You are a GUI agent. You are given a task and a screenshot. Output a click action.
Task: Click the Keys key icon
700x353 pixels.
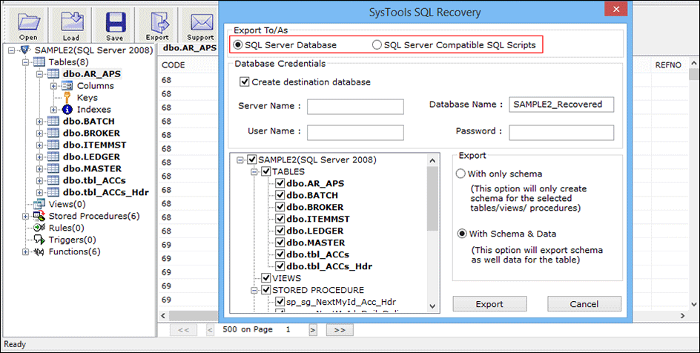pos(67,97)
